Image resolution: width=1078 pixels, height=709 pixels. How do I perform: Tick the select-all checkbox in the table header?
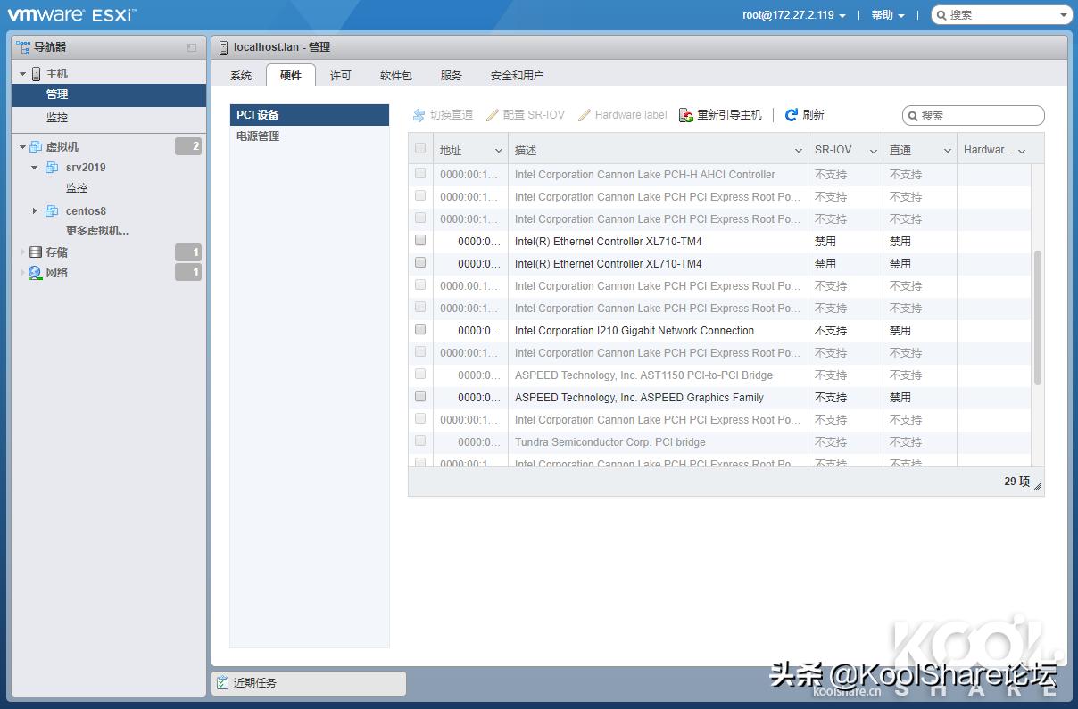[x=419, y=149]
